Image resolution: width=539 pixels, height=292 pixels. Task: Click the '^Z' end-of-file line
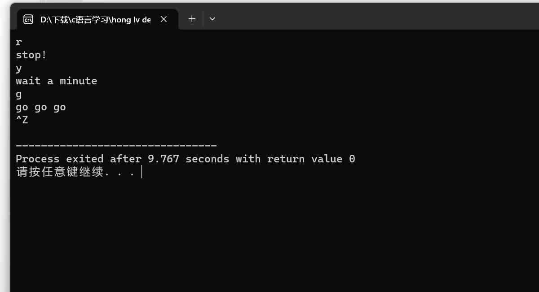[22, 120]
